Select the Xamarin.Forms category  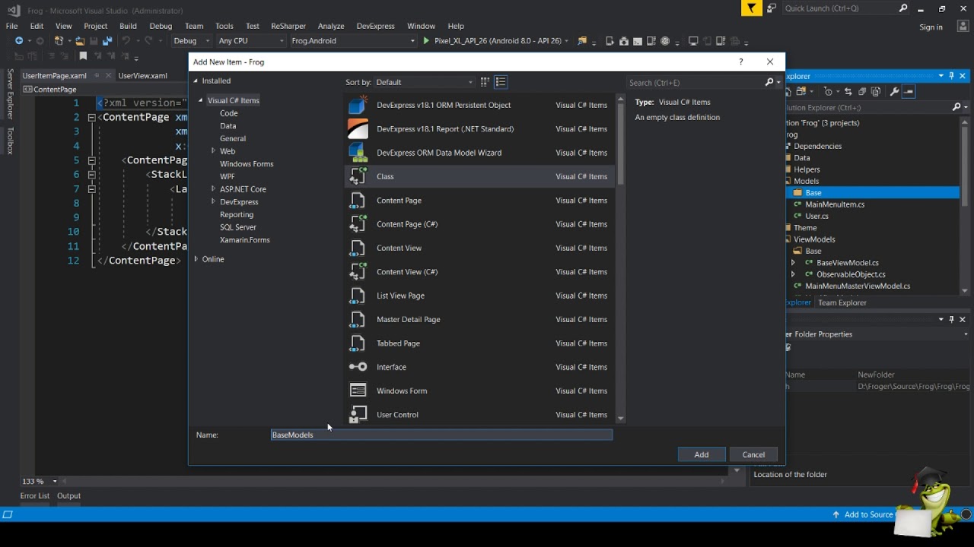[245, 240]
